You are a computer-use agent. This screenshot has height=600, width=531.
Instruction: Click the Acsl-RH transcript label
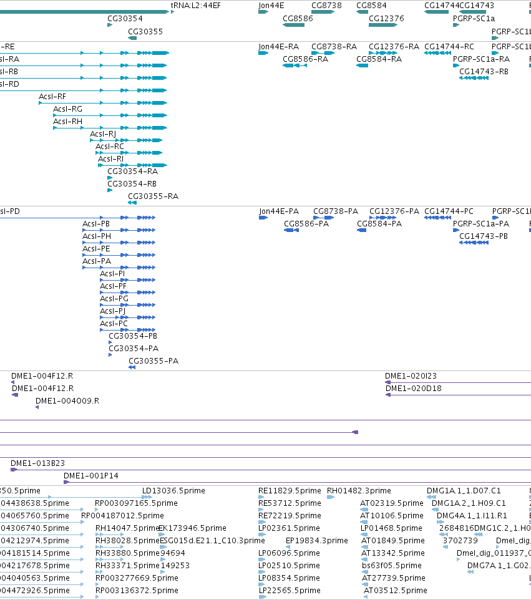click(x=67, y=121)
